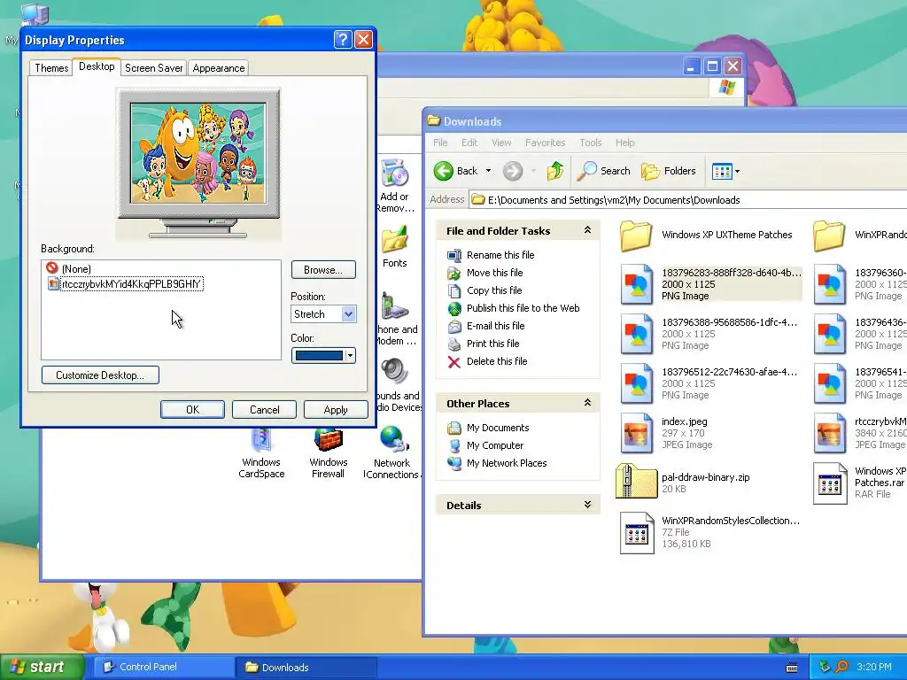Screen dimensions: 907x680
Task: Open Windows Firewall in Control Panel
Action: [328, 454]
